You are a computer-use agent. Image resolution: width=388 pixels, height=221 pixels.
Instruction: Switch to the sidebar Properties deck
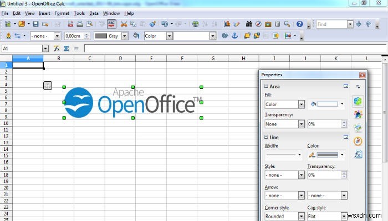coord(358,101)
